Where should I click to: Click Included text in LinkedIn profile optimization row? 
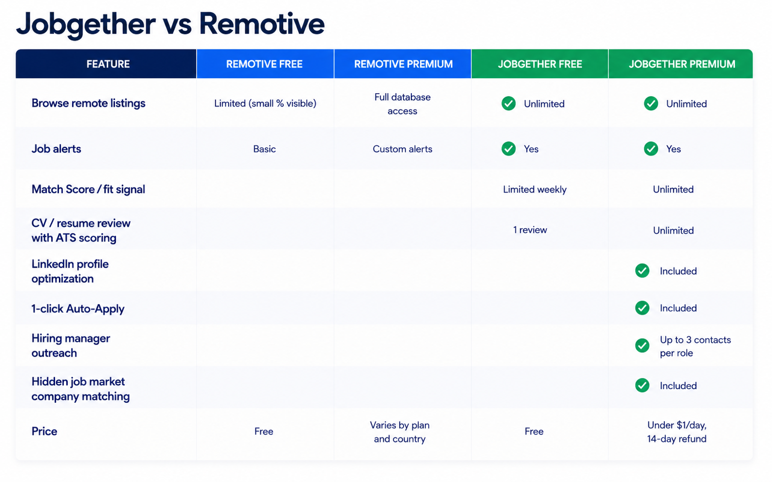coord(678,271)
